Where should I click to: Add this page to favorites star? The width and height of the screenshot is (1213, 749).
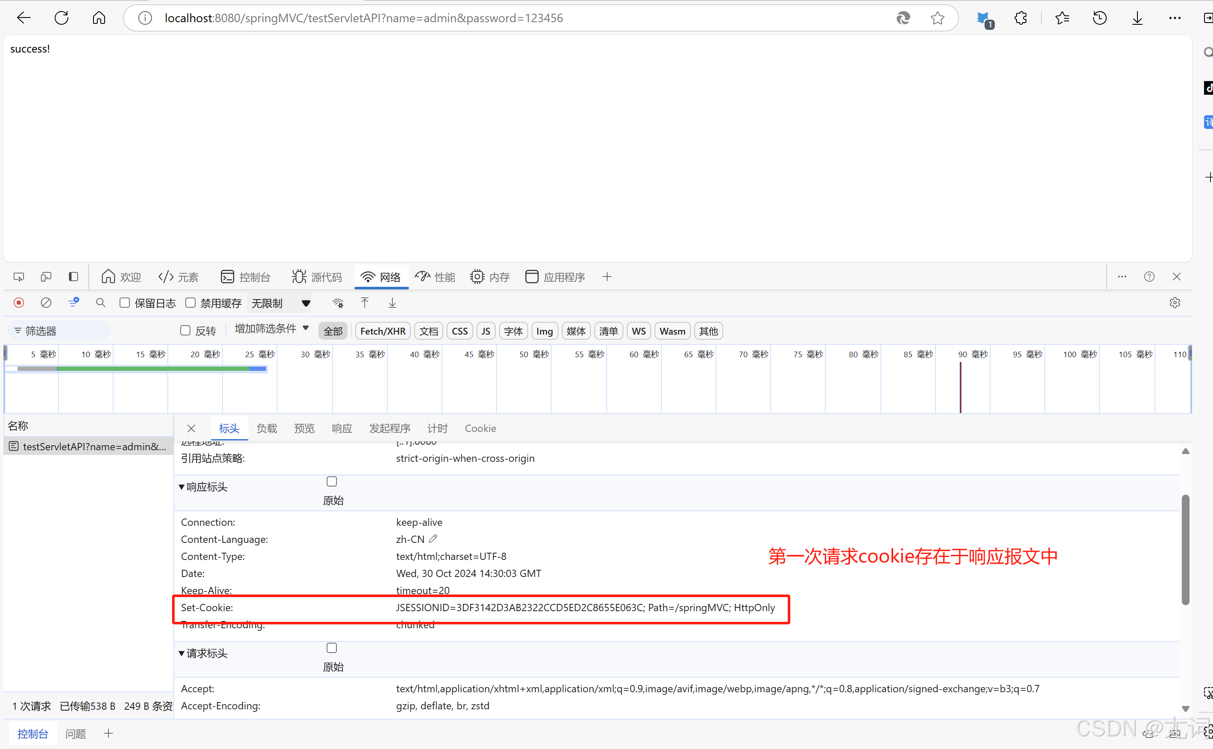click(937, 18)
